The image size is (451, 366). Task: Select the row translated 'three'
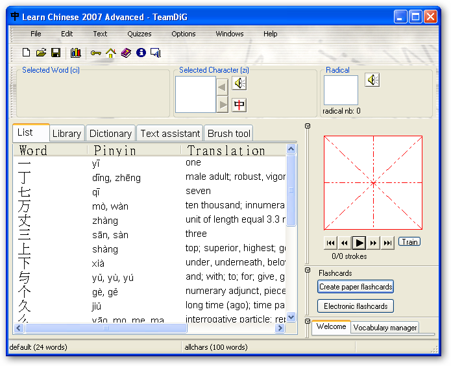point(149,234)
